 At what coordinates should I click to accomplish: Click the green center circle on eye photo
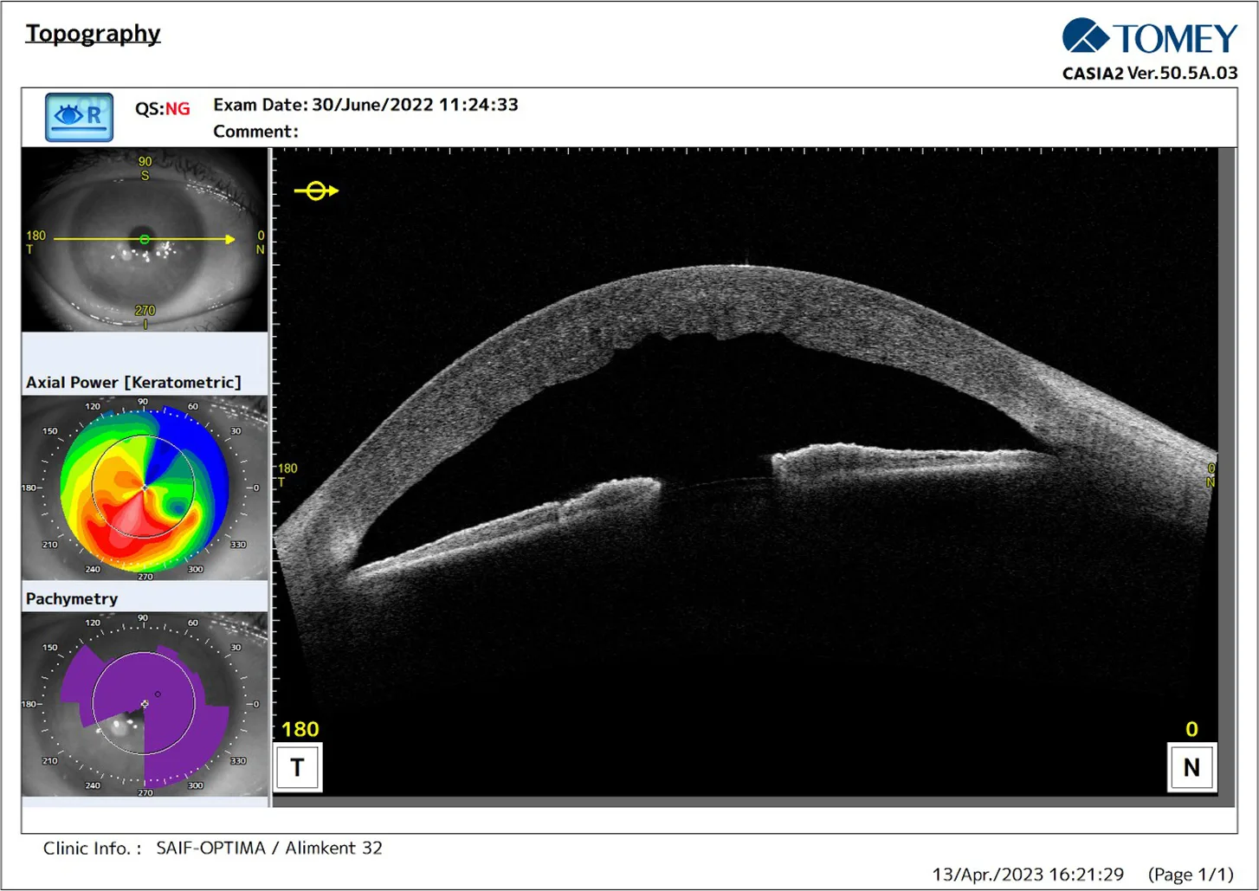click(x=145, y=239)
